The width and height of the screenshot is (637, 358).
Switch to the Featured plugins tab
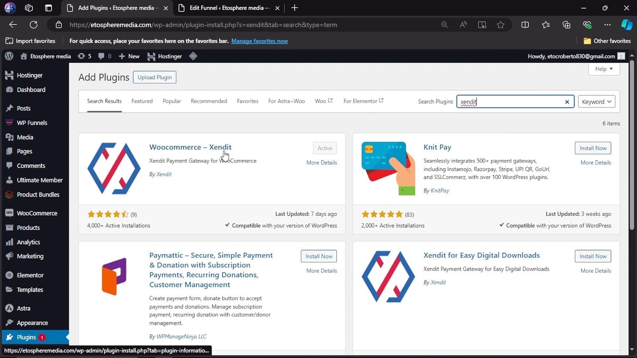tap(142, 101)
